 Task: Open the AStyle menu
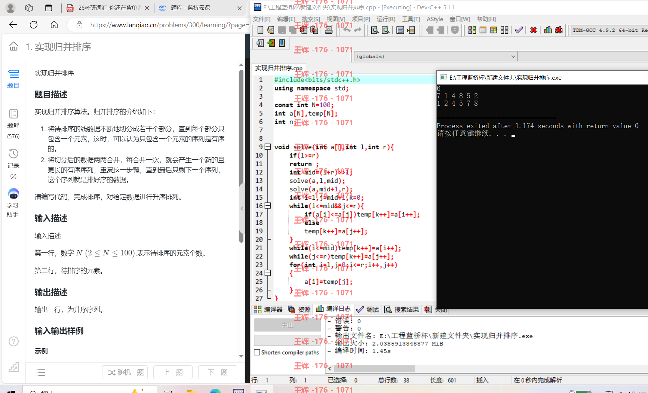435,19
